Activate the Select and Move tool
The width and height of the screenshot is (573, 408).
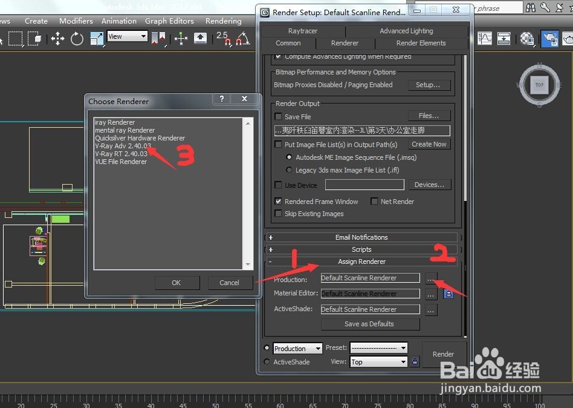(x=58, y=38)
